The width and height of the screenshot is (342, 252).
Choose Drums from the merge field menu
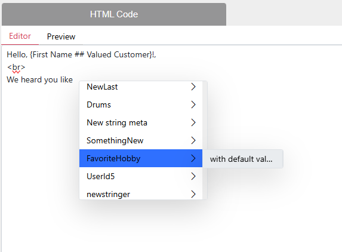[141, 105]
